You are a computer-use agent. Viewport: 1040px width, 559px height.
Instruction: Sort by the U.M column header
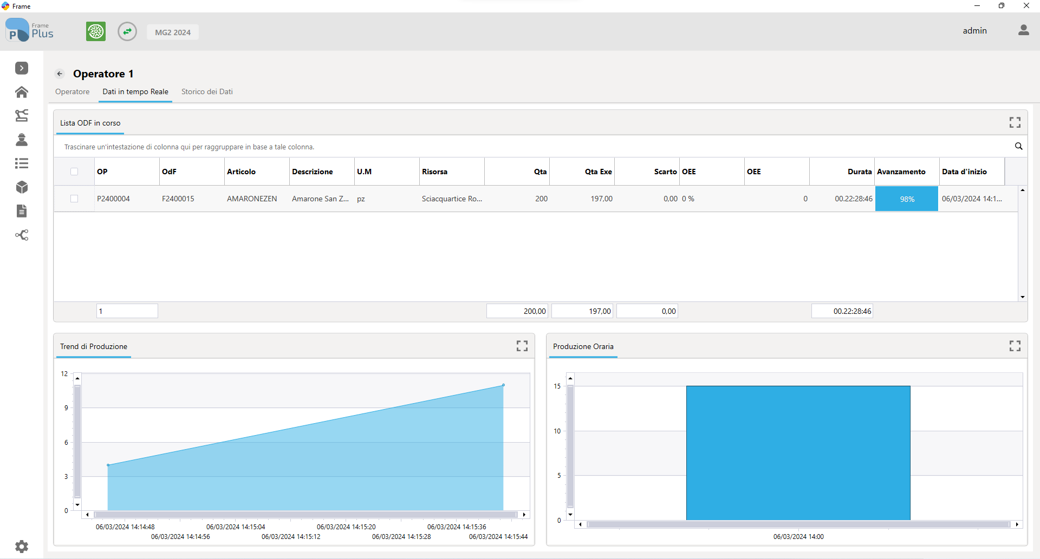387,172
